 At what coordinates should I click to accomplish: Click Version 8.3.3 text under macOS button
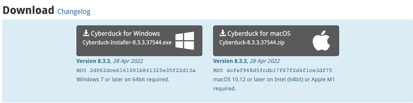(x=230, y=61)
